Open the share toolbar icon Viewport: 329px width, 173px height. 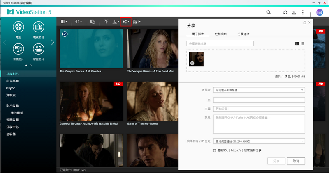tap(125, 22)
